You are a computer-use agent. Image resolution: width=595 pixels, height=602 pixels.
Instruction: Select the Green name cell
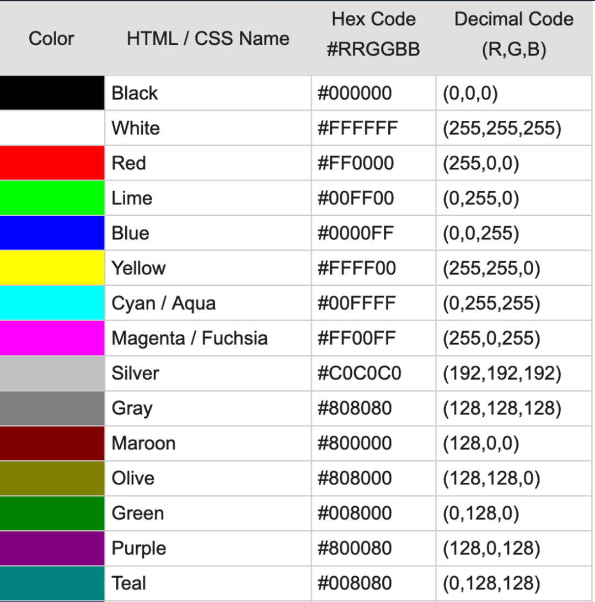click(138, 513)
